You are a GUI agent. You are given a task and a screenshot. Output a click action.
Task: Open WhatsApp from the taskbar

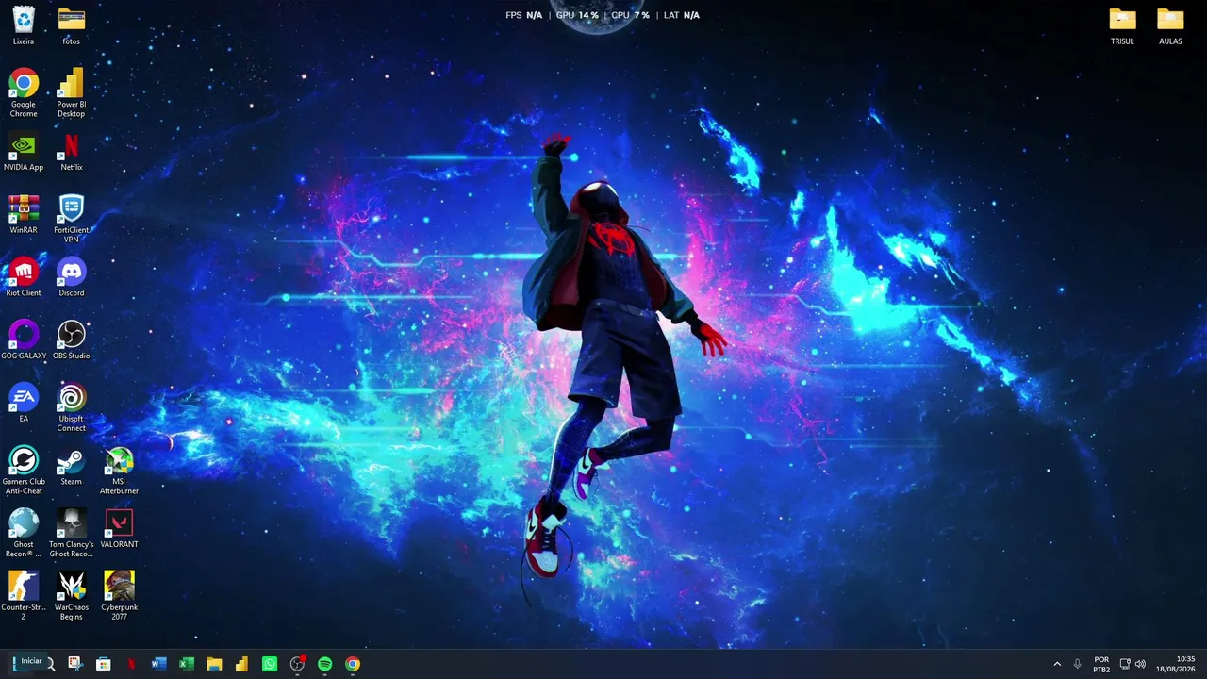(270, 664)
